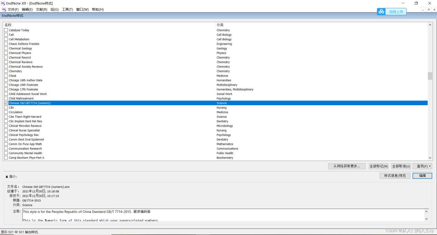Image resolution: width=437 pixels, height=235 pixels.
Task: Uncheck the Chinese Std GBT7714 (numeric) checkbox
Action: click(x=6, y=103)
